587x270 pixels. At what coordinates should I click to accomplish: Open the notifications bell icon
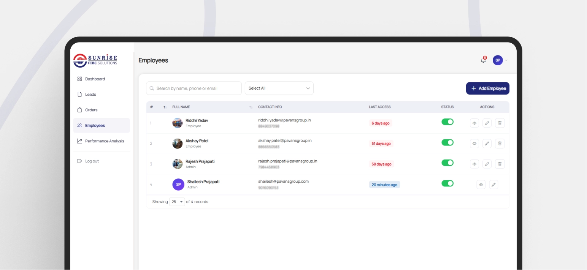click(x=483, y=60)
